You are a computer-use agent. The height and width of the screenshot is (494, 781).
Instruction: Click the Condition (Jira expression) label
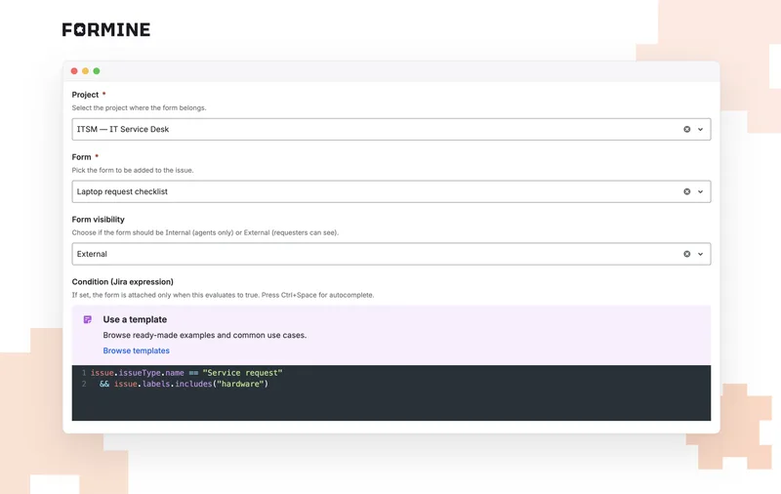(x=123, y=282)
